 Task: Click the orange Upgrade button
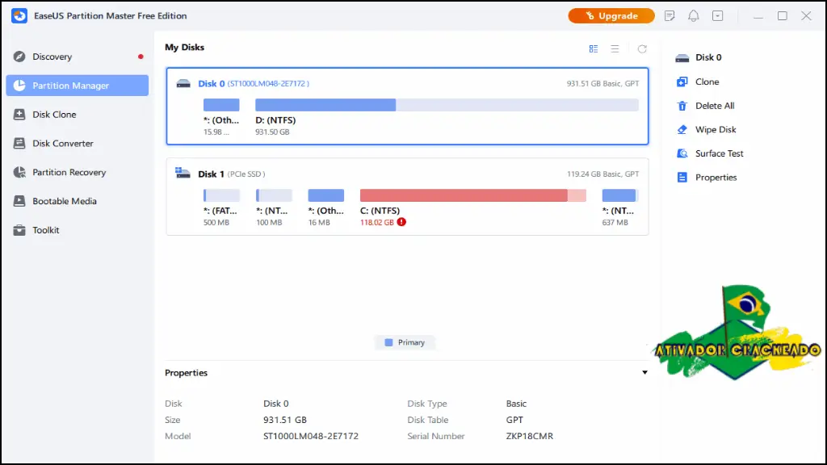tap(611, 16)
